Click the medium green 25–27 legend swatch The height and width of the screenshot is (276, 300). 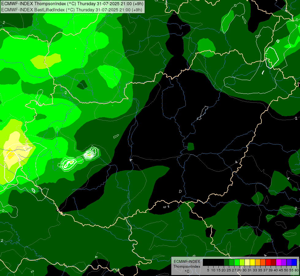tap(231, 262)
